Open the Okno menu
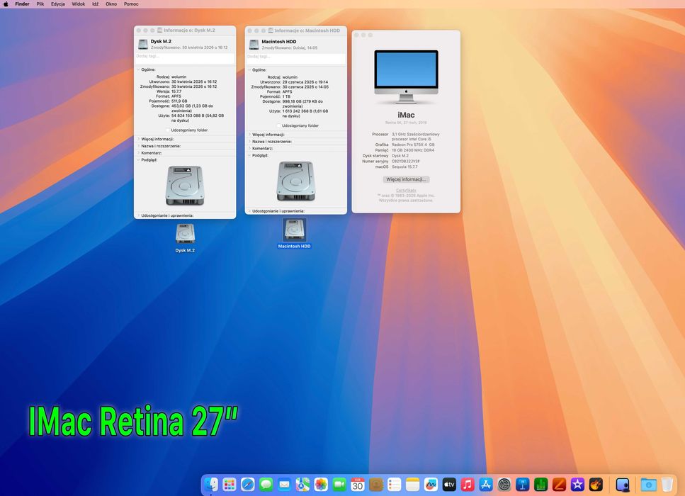The width and height of the screenshot is (685, 496). [111, 4]
